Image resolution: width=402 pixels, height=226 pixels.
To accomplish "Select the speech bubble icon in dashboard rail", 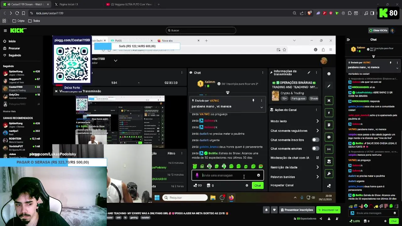I will 329,137.
